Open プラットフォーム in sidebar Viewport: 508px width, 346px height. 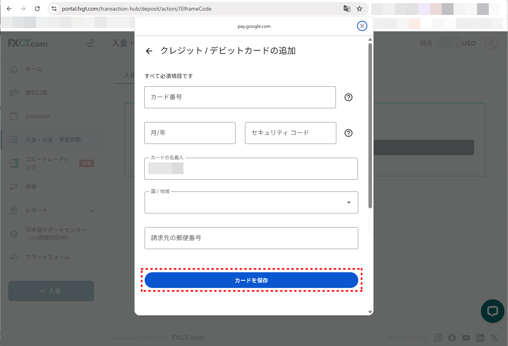pyautogui.click(x=47, y=257)
